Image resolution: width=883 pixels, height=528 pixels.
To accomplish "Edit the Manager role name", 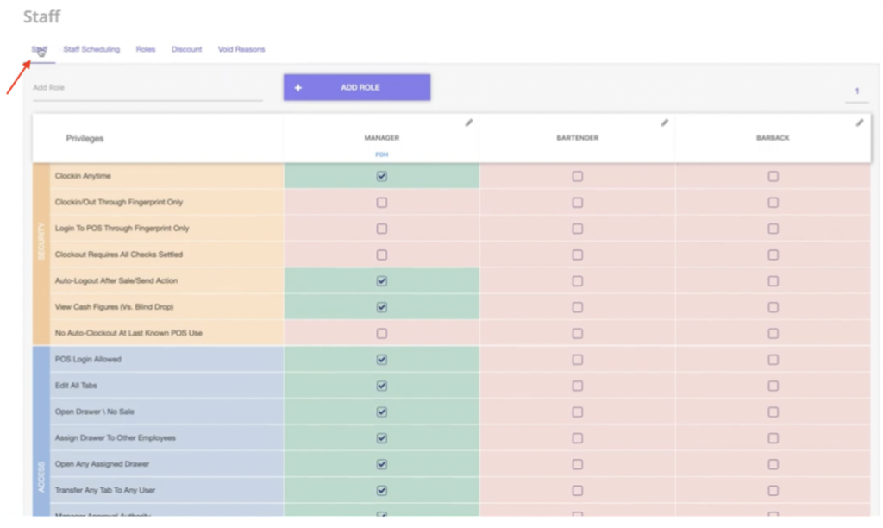I will pyautogui.click(x=468, y=123).
